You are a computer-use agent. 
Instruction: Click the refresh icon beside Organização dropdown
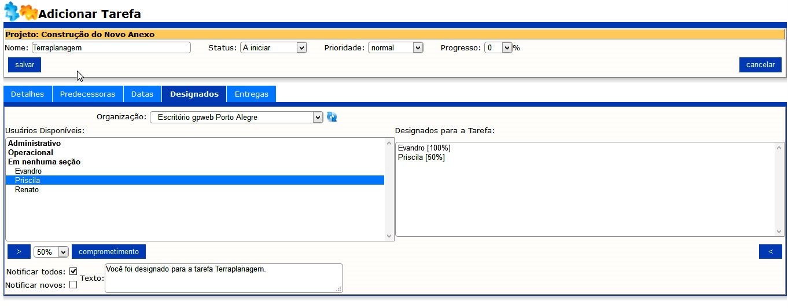tap(332, 117)
